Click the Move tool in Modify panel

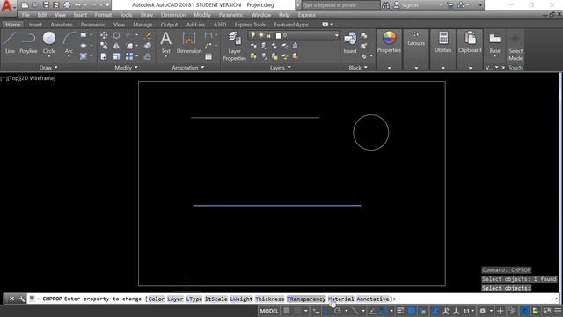click(x=104, y=35)
